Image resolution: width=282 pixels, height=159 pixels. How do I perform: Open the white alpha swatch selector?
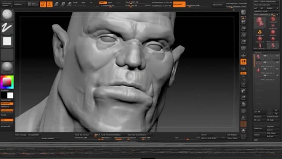(7, 41)
